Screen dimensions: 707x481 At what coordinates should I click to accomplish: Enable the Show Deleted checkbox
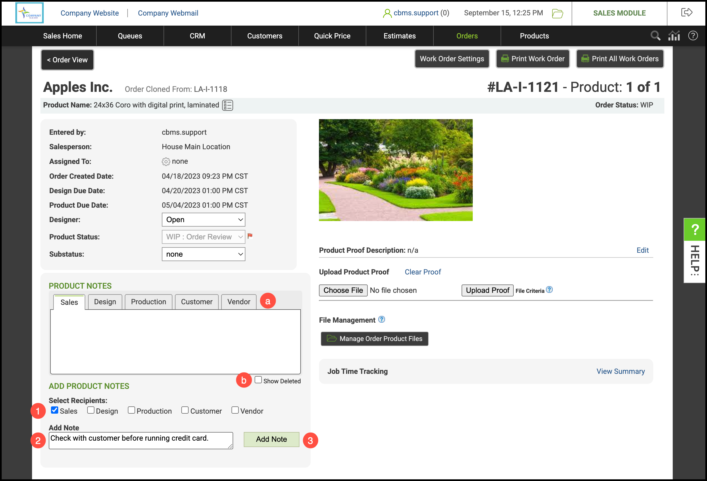(x=258, y=380)
